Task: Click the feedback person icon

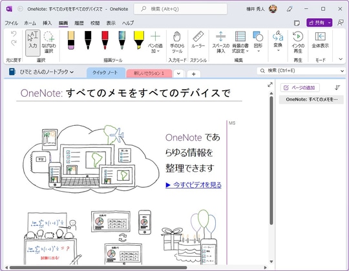Action: 341,23
